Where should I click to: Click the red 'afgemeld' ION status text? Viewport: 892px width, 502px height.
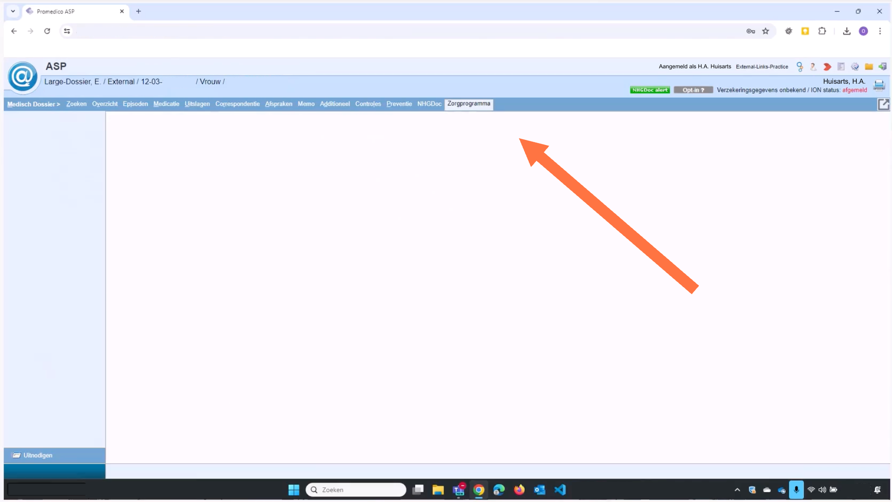click(x=854, y=90)
